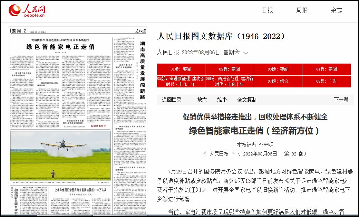The image size is (359, 217).
Task: Open 绿色智能家电正走俏 article in page image
Action: coord(60,47)
